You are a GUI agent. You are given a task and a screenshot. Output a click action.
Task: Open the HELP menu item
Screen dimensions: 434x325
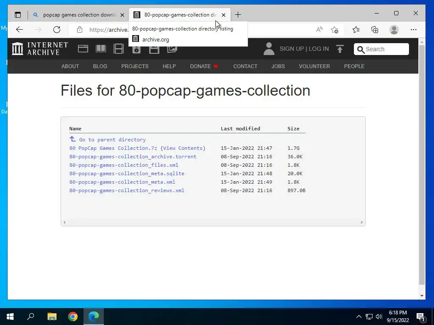tap(169, 66)
